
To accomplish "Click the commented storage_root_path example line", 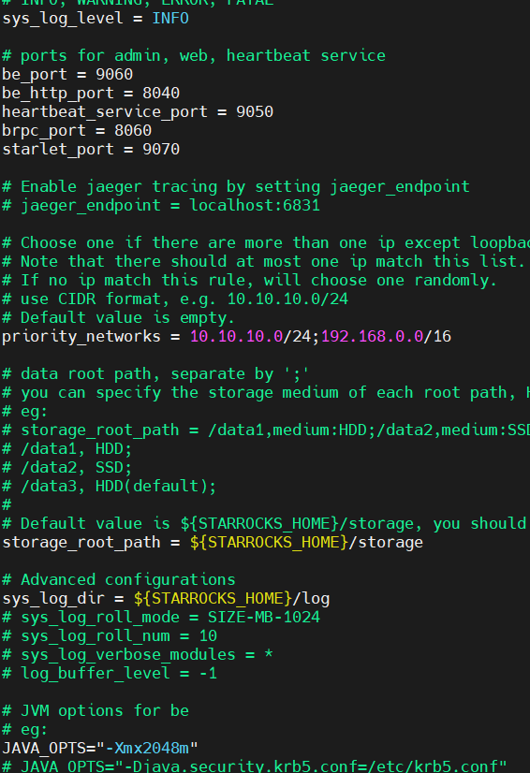I will tap(266, 430).
